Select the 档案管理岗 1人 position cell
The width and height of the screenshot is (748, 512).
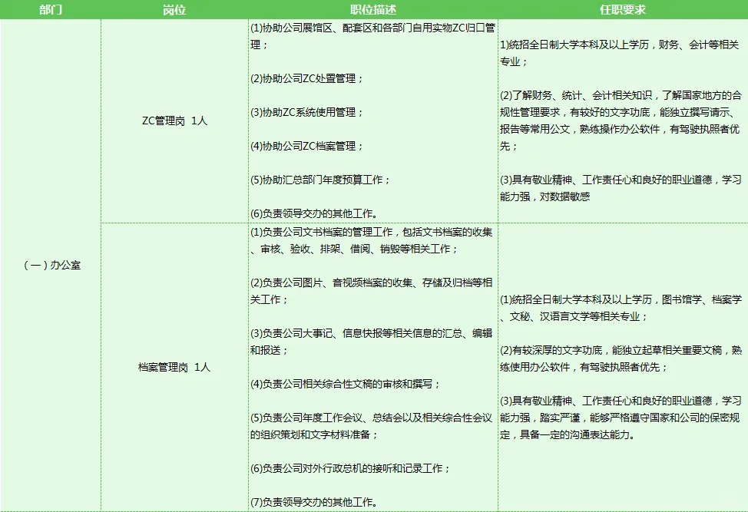click(x=173, y=368)
